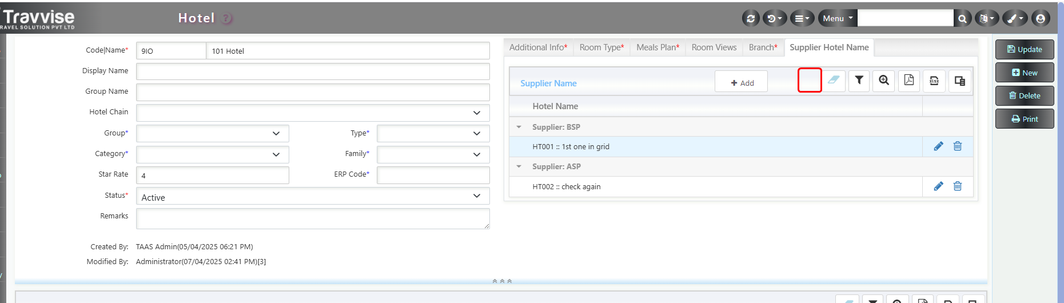The height and width of the screenshot is (303, 1064).
Task: Click the Add button in supplier grid
Action: click(x=742, y=82)
